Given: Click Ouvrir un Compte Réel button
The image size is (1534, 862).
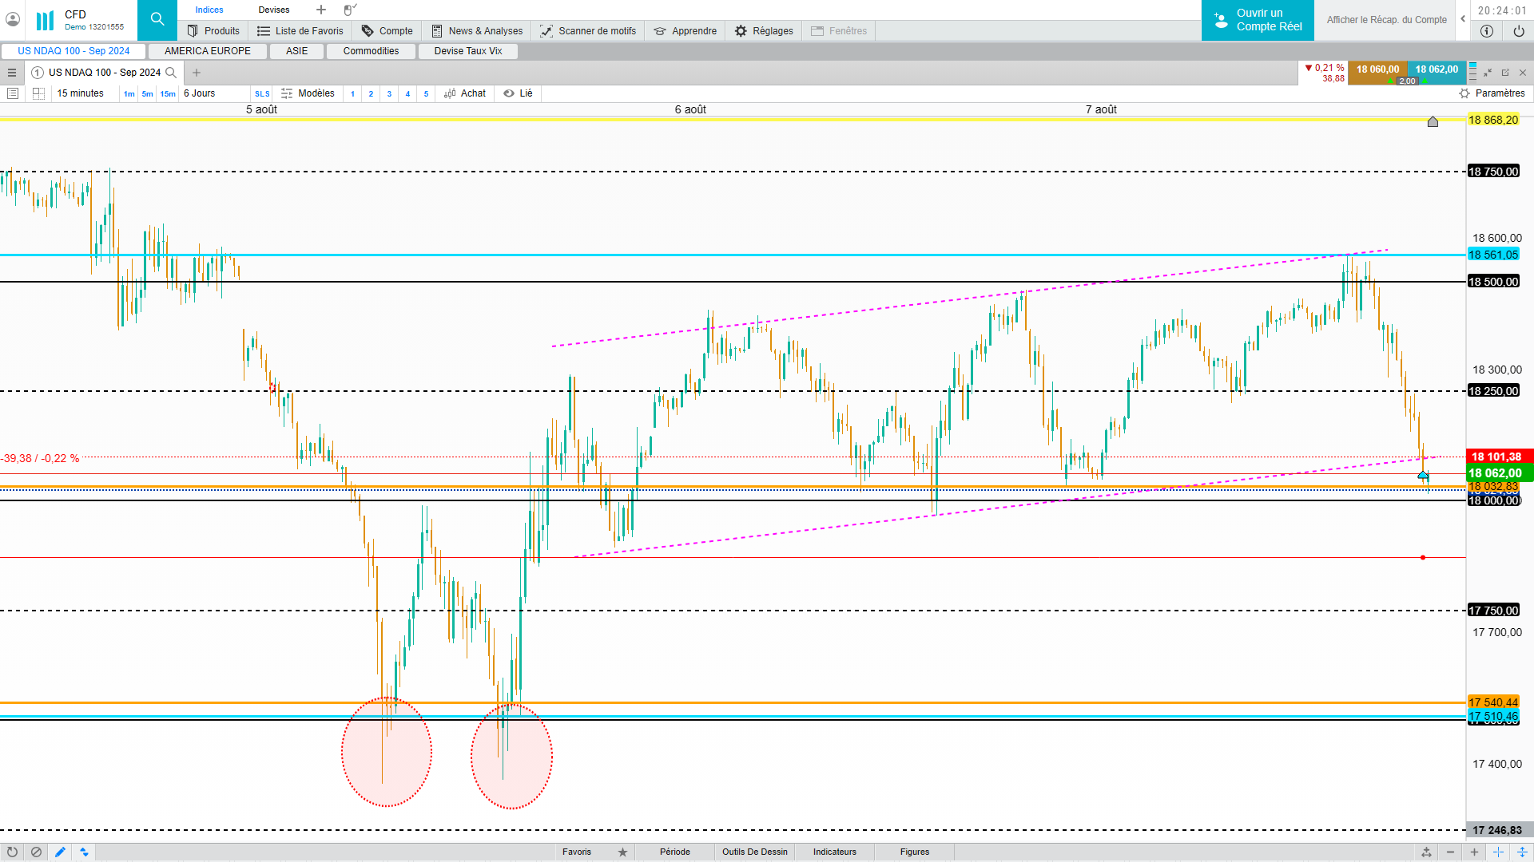Looking at the screenshot, I should click(x=1258, y=20).
